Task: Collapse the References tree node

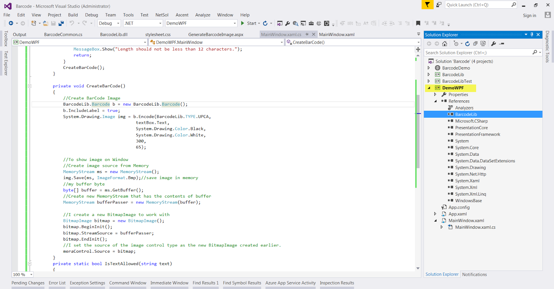Action: [x=435, y=101]
